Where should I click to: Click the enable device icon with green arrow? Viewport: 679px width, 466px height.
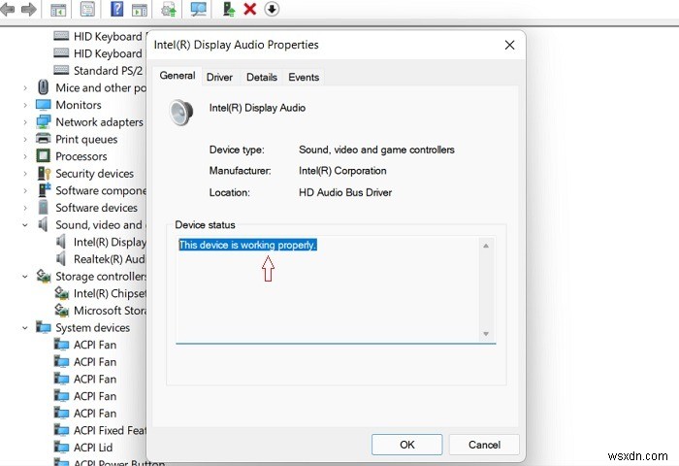229,9
